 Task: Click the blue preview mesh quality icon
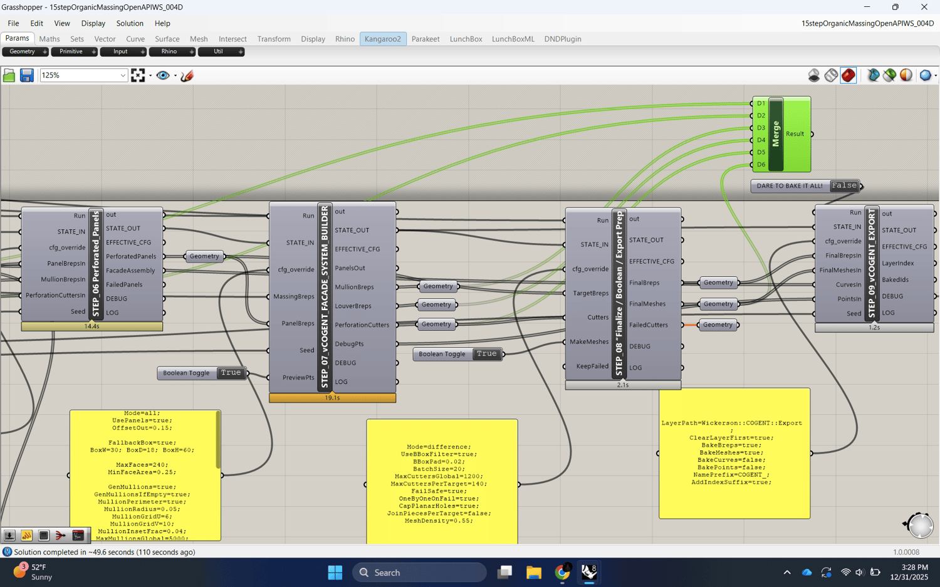click(x=925, y=75)
